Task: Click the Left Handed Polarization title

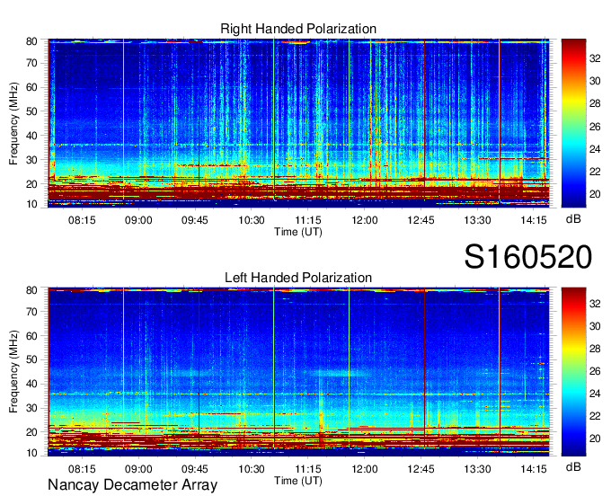Action: click(298, 278)
